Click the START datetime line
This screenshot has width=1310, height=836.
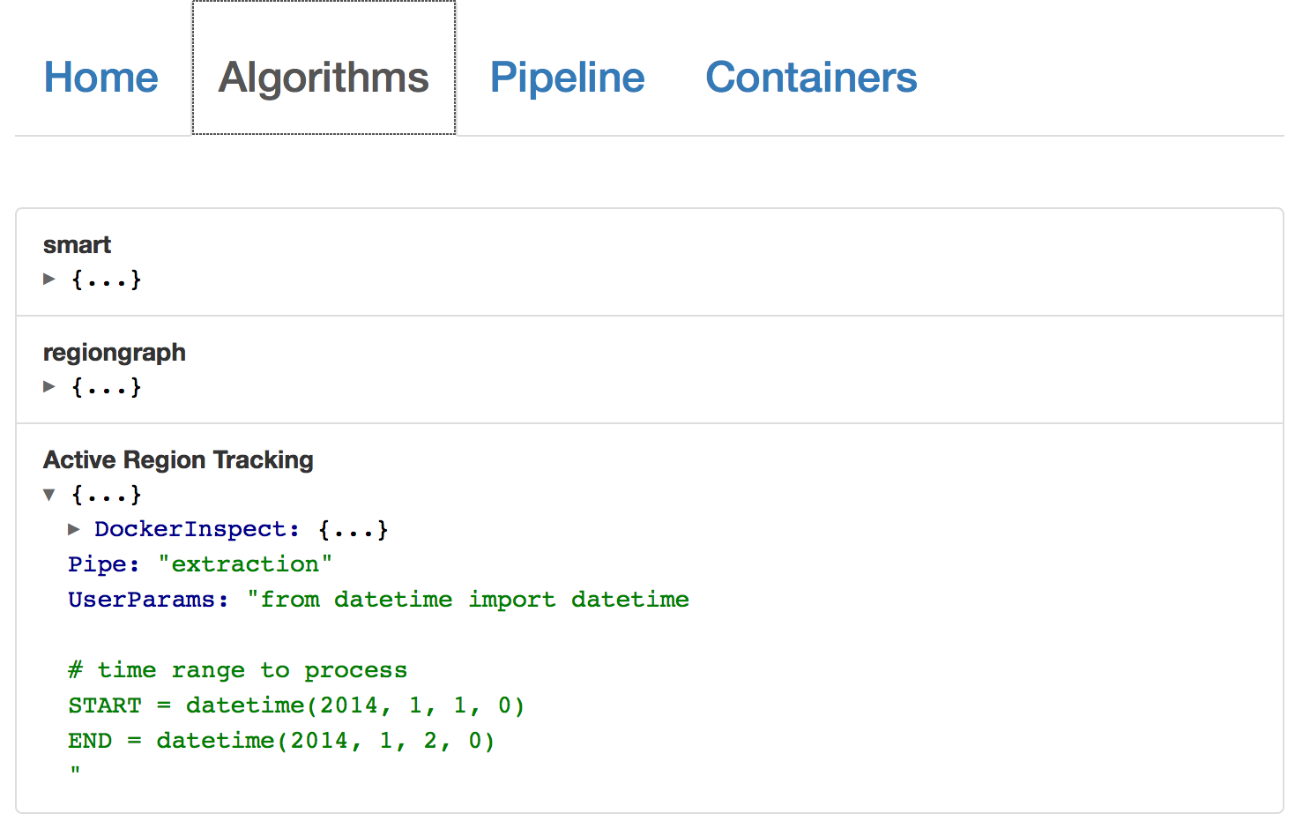pos(296,705)
